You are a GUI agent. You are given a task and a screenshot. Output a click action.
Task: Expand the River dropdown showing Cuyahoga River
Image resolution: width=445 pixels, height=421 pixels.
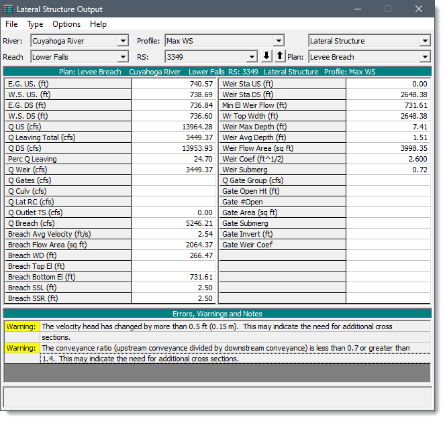(x=123, y=41)
